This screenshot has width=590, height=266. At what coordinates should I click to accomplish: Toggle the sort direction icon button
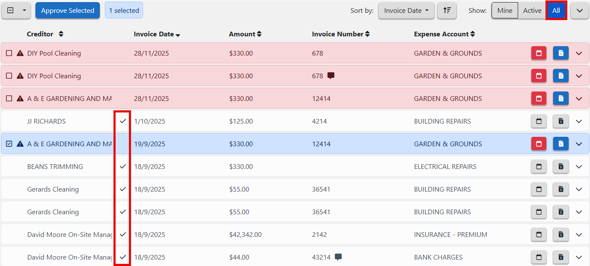[x=447, y=11]
